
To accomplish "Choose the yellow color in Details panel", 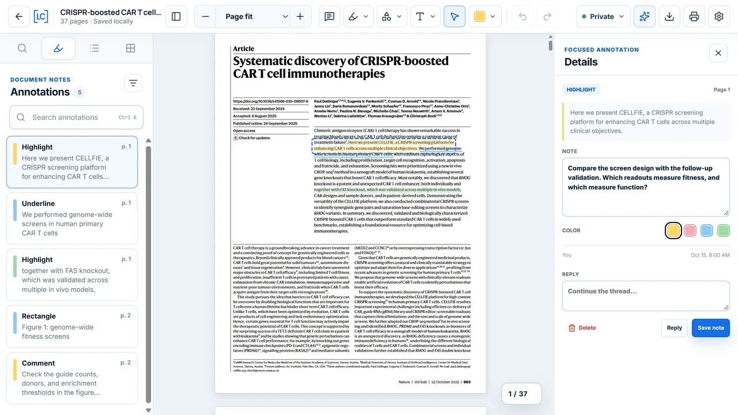I will [673, 231].
